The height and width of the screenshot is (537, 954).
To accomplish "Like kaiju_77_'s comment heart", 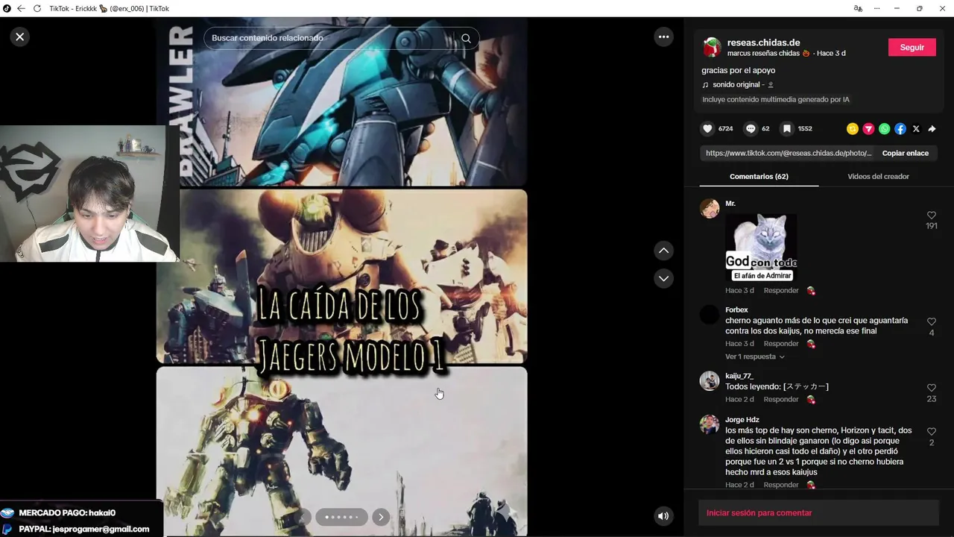I will (x=931, y=388).
